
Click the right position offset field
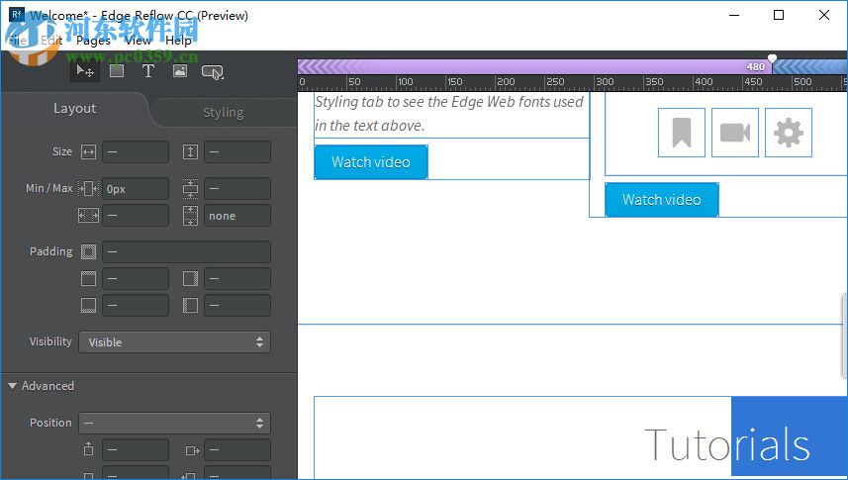point(237,449)
